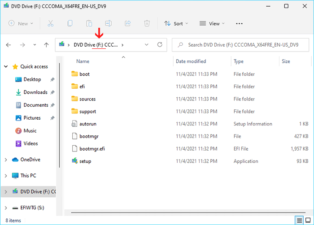
Task: Open Documents in Quick access
Action: point(36,105)
